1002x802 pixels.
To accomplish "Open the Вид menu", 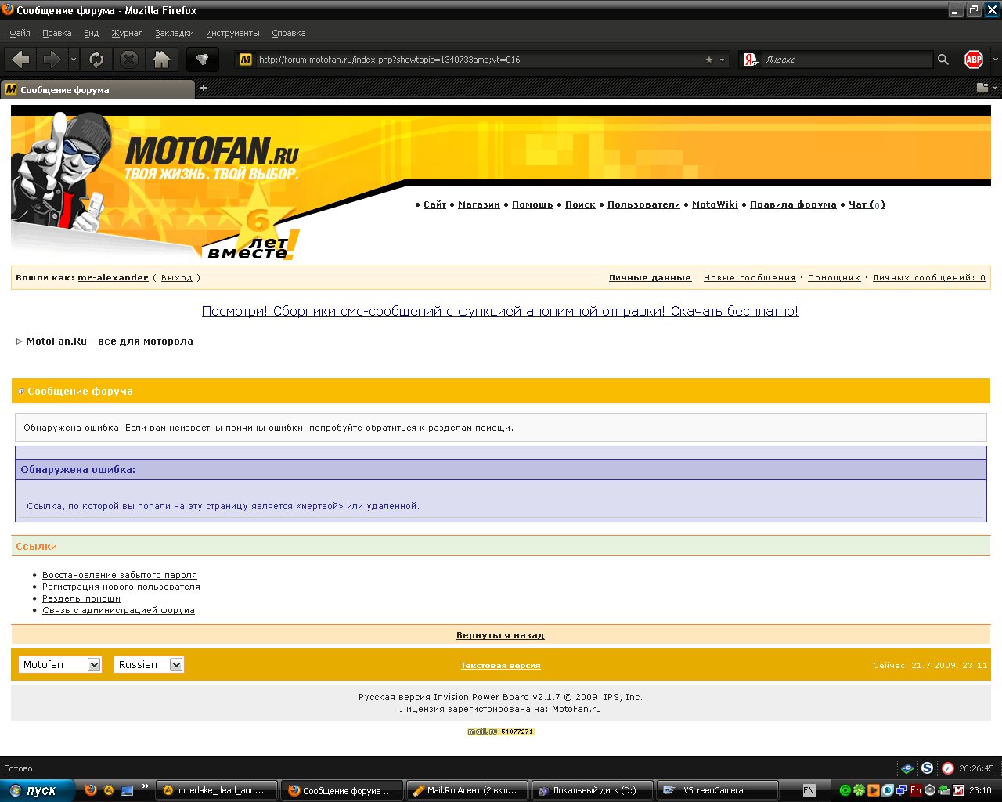I will 91,33.
